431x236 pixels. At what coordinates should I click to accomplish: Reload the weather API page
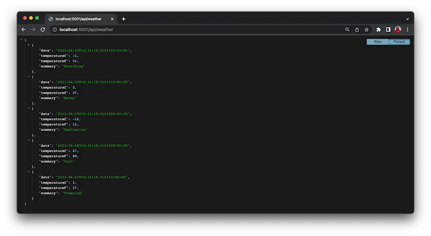coord(43,29)
